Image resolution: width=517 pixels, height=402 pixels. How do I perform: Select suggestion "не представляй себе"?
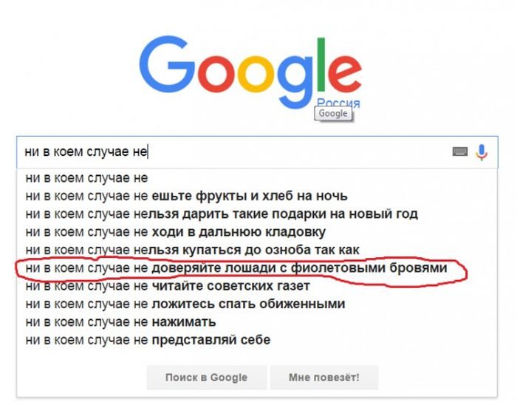click(148, 340)
